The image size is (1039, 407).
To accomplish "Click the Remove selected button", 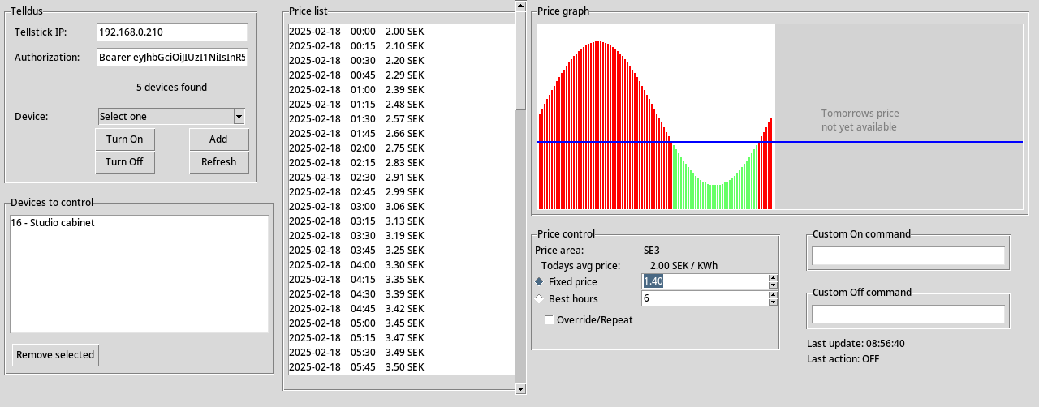I will (x=55, y=354).
